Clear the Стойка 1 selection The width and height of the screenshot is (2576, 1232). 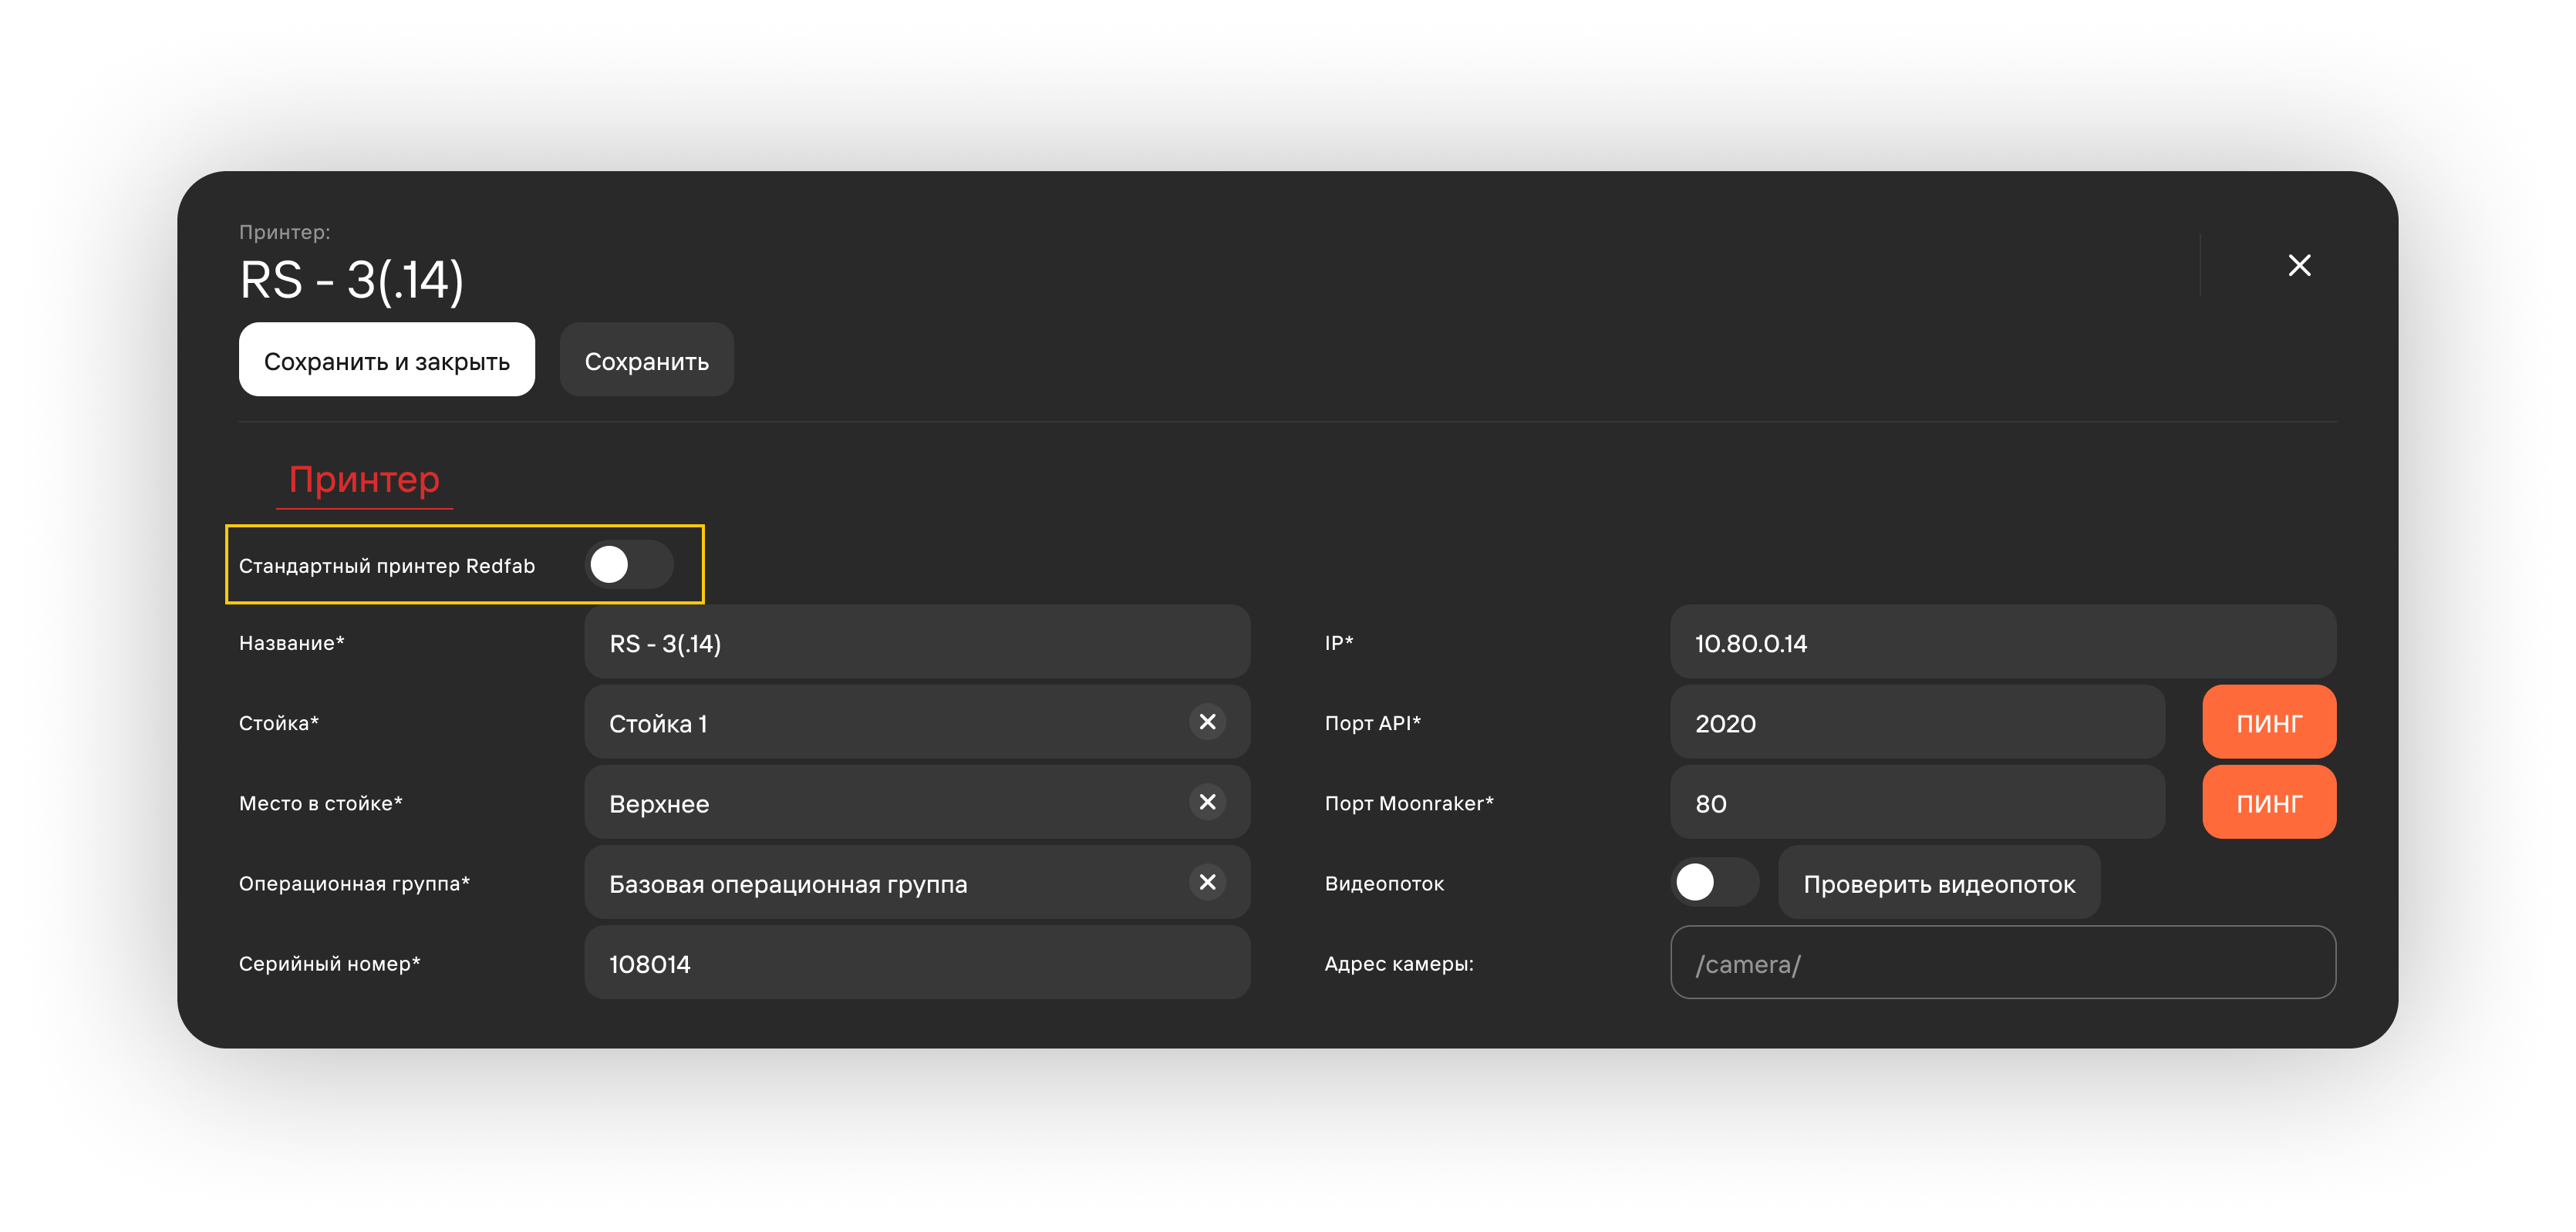(x=1207, y=722)
